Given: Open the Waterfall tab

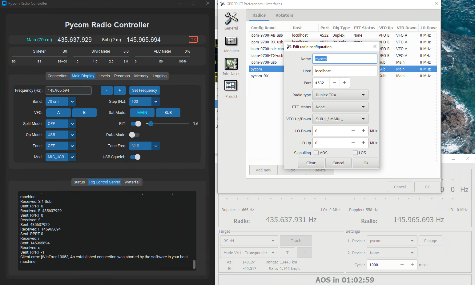Looking at the screenshot, I should tap(132, 182).
